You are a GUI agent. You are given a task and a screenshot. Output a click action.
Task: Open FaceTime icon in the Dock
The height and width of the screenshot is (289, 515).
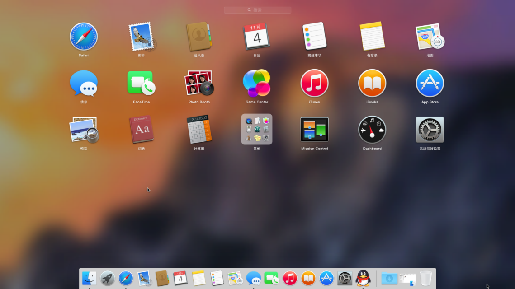point(272,279)
